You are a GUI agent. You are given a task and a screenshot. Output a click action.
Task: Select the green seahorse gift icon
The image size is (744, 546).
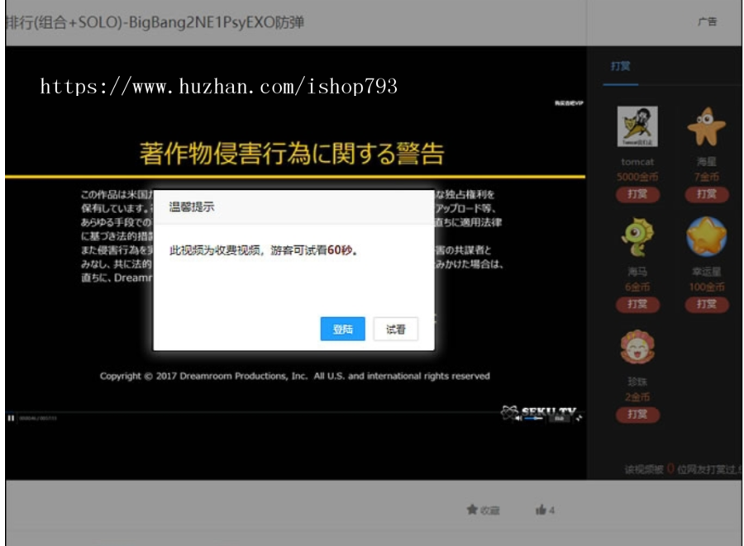point(637,237)
